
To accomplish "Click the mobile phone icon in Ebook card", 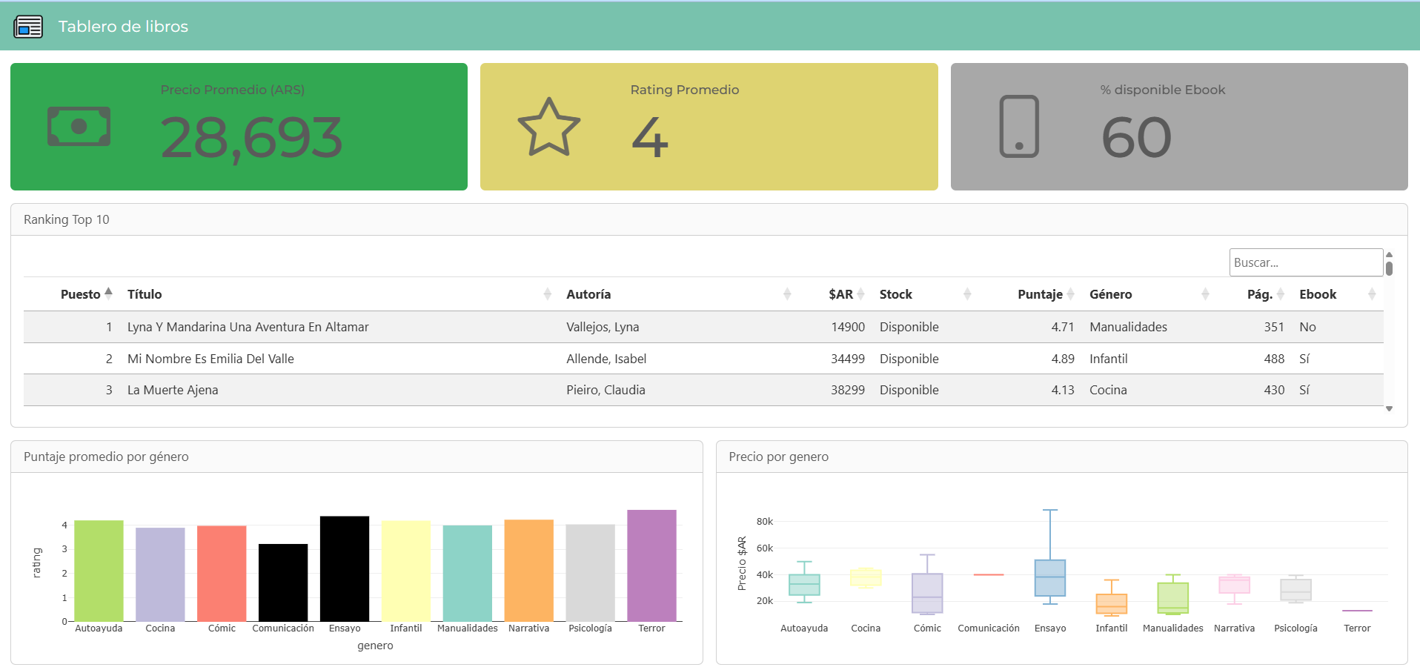I will 1018,127.
